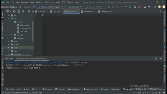Expand all items in the project tree
The image size is (167, 94).
click(x=19, y=11)
